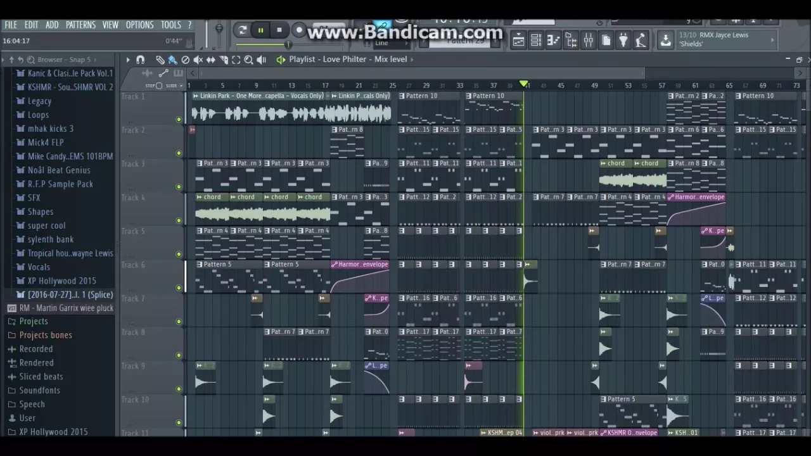The width and height of the screenshot is (811, 456).
Task: Expand the arrow after Playlist - Love Philter title
Action: tap(412, 60)
